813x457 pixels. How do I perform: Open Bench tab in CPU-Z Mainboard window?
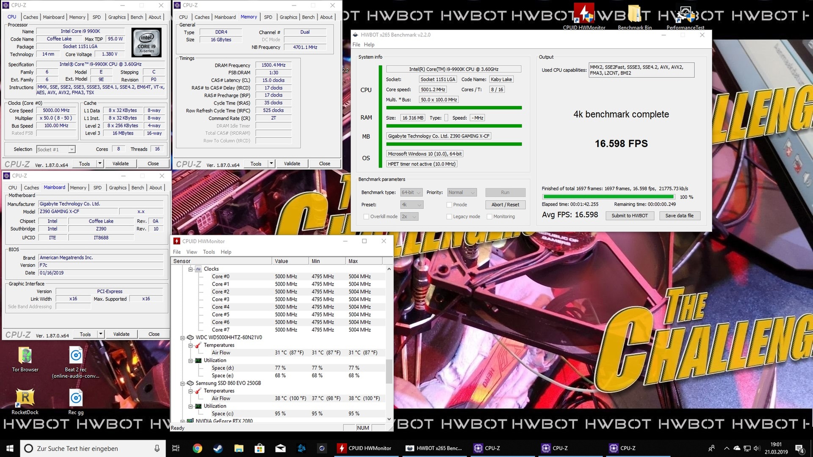coord(138,188)
